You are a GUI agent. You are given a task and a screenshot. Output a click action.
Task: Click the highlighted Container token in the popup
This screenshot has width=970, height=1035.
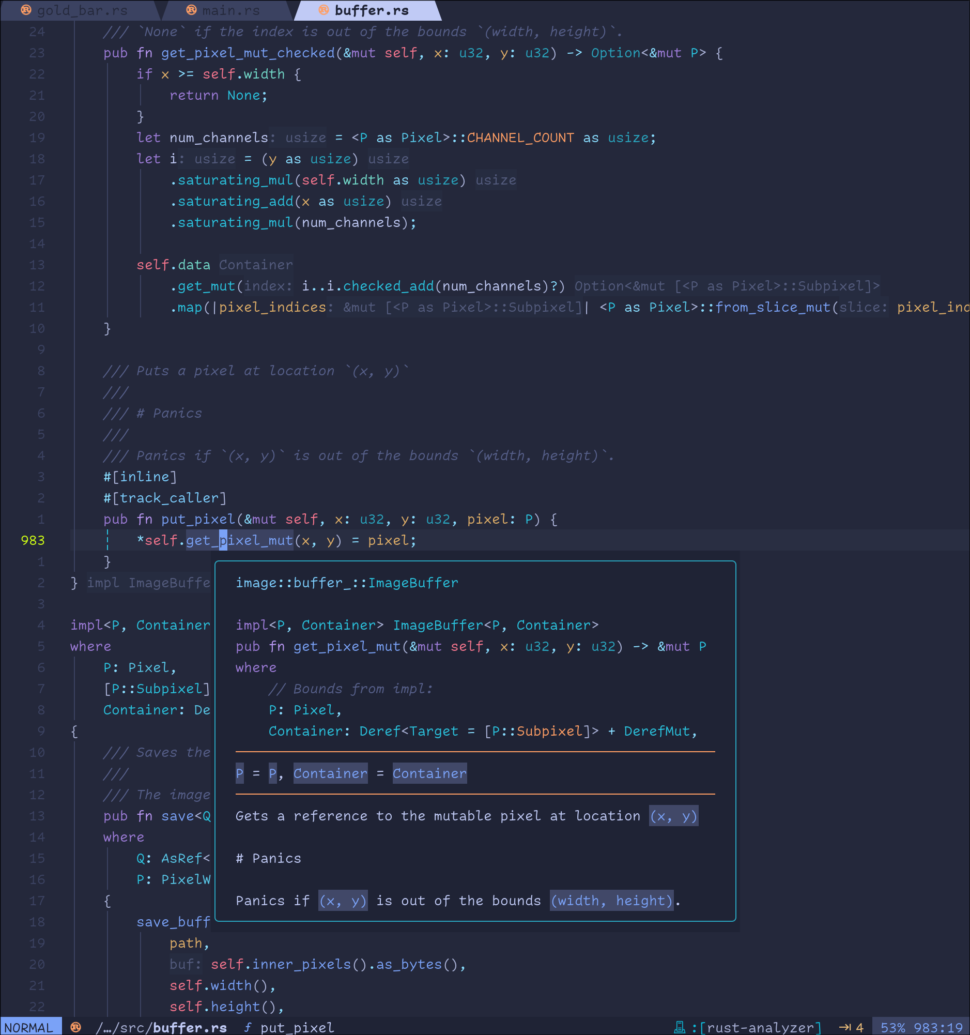click(330, 773)
